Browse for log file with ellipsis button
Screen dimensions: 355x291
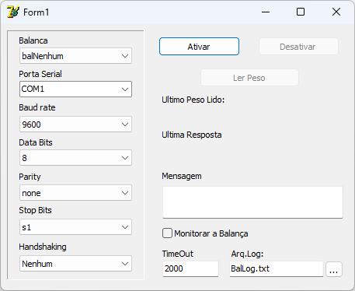click(334, 269)
